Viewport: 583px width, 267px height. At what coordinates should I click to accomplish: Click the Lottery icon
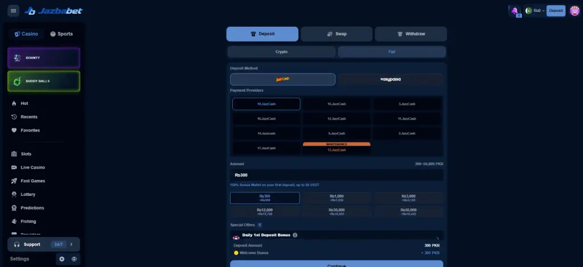(14, 194)
